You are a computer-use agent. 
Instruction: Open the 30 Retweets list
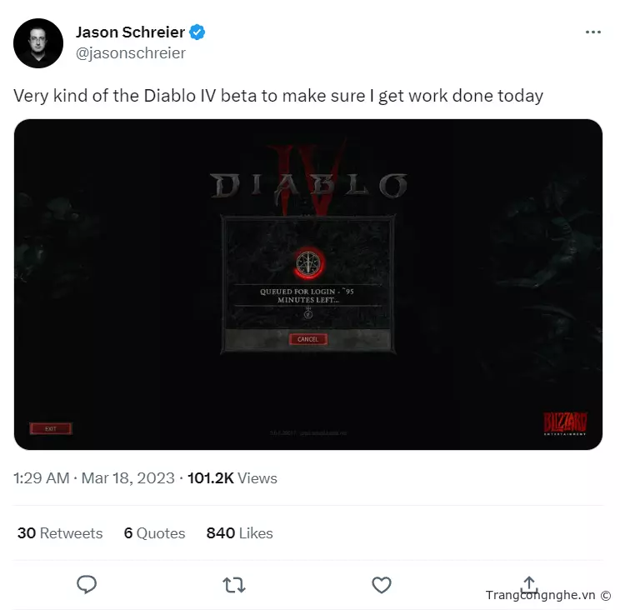[60, 532]
